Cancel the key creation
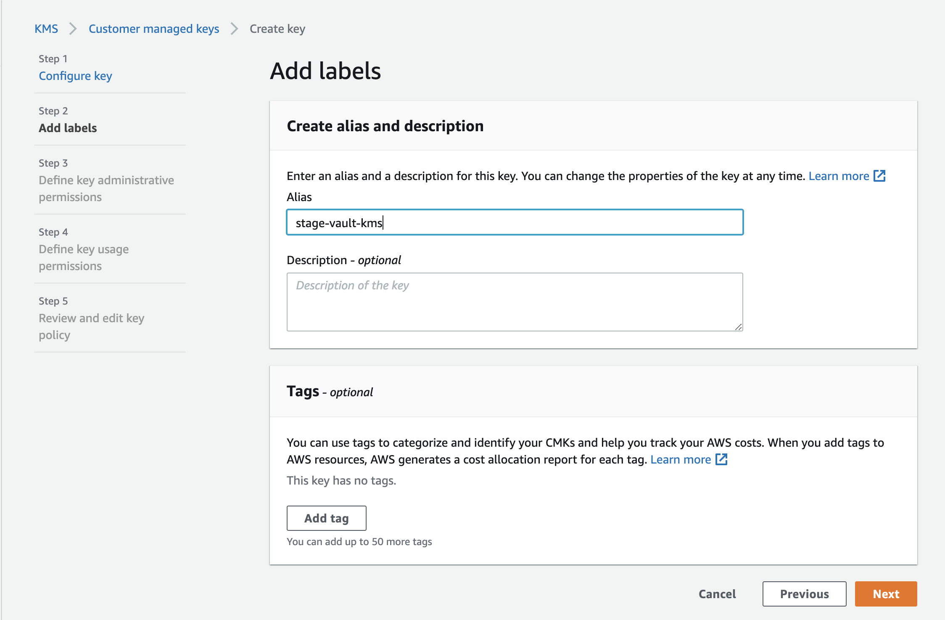The image size is (945, 620). (x=717, y=594)
